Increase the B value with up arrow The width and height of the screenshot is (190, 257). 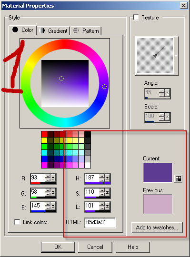point(48,204)
